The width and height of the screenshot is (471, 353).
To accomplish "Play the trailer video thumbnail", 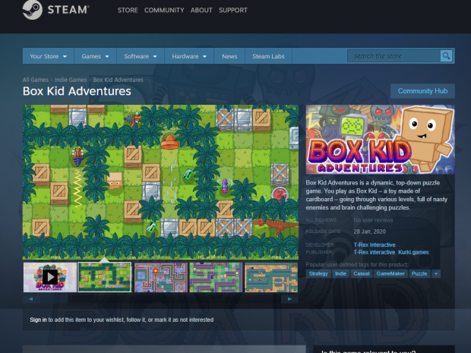I will click(x=50, y=277).
